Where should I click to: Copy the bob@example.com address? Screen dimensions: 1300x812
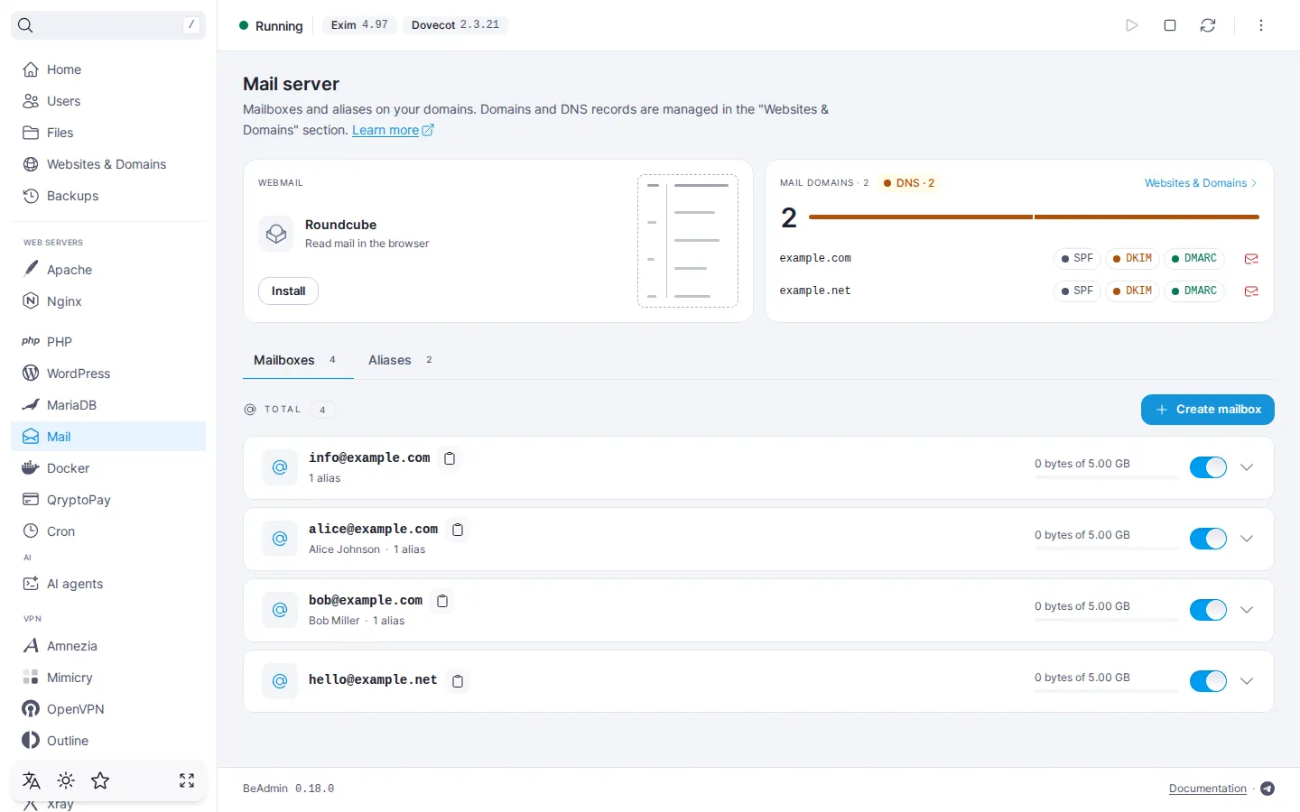click(442, 601)
